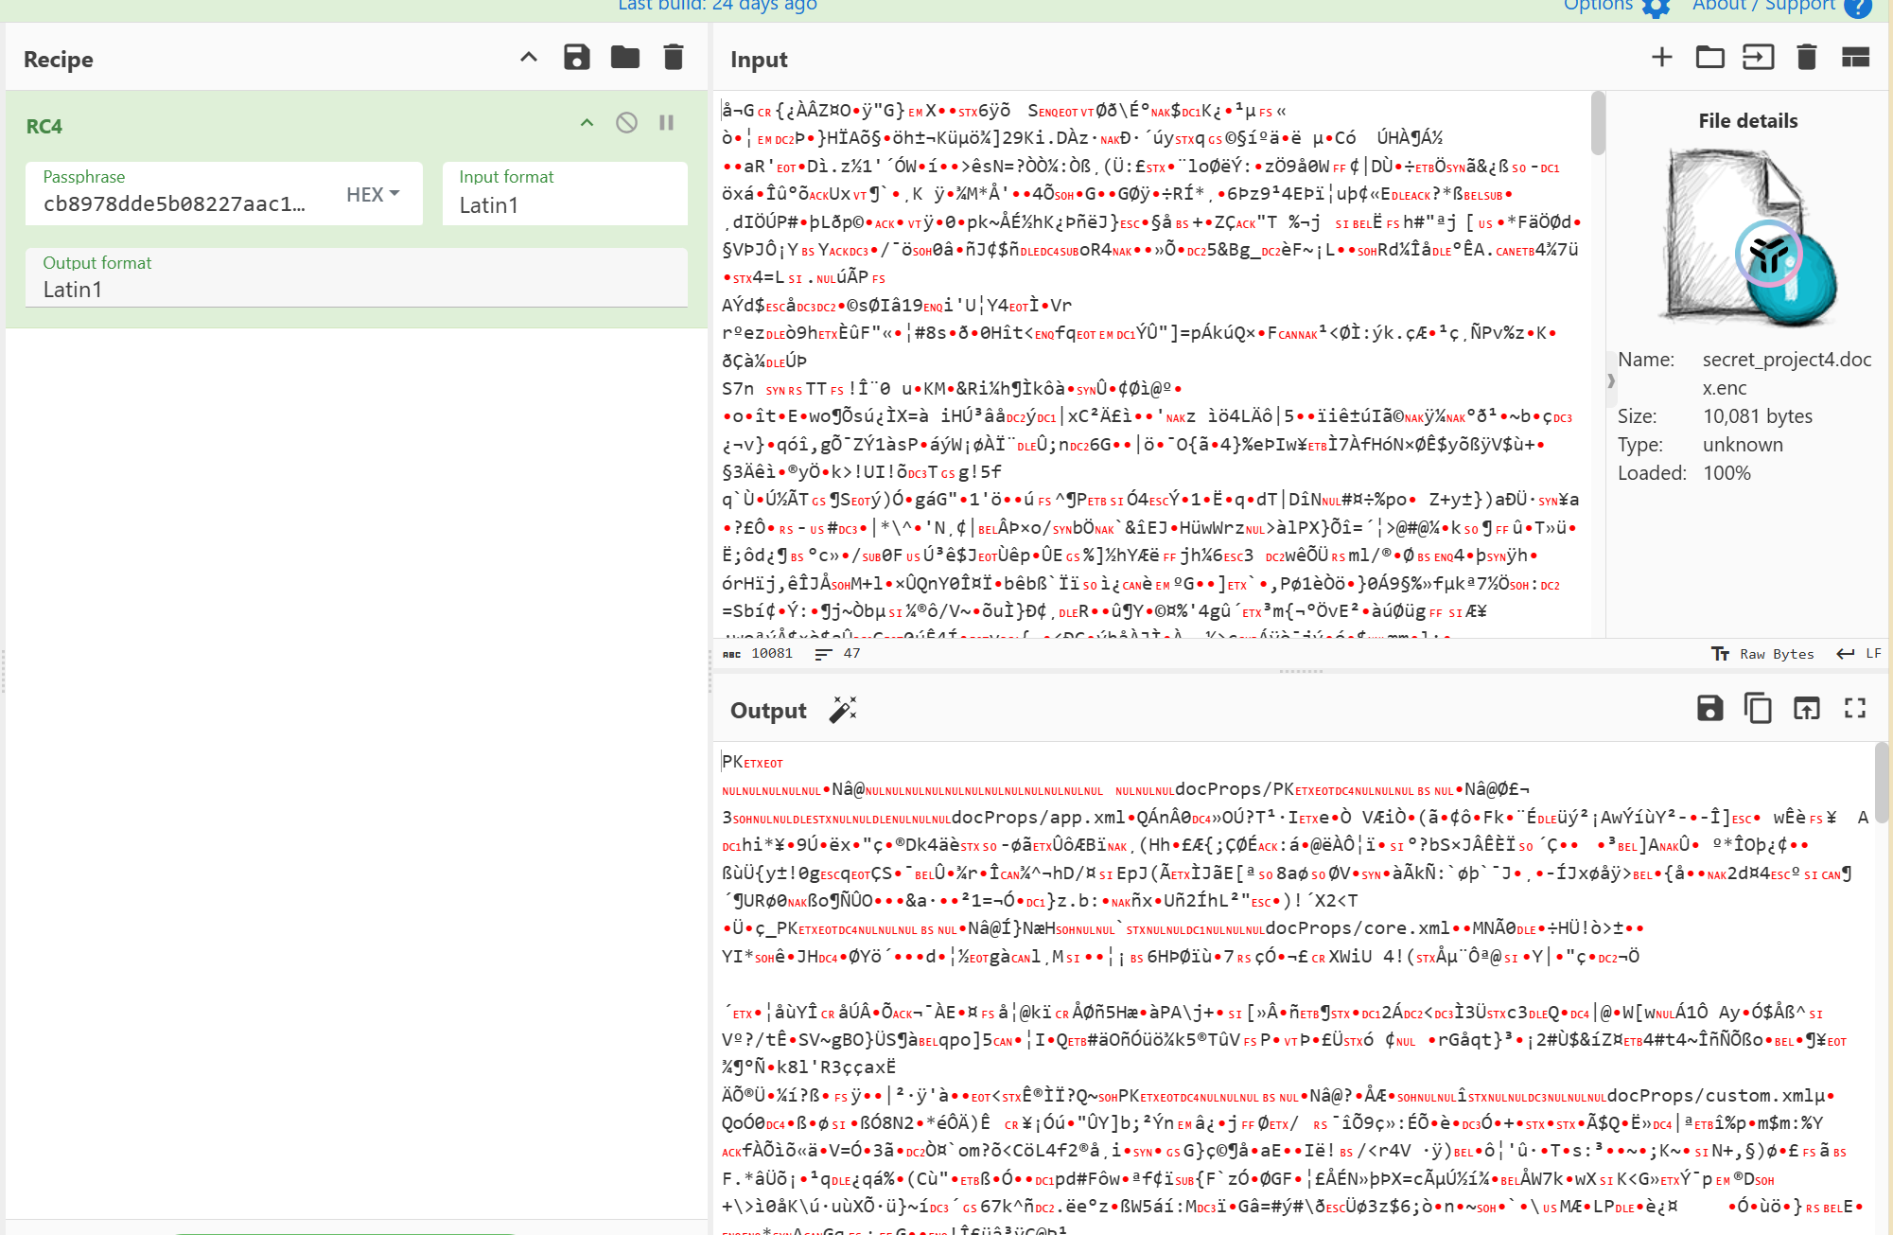Open About / Support
This screenshot has height=1235, width=1893.
[x=1782, y=7]
